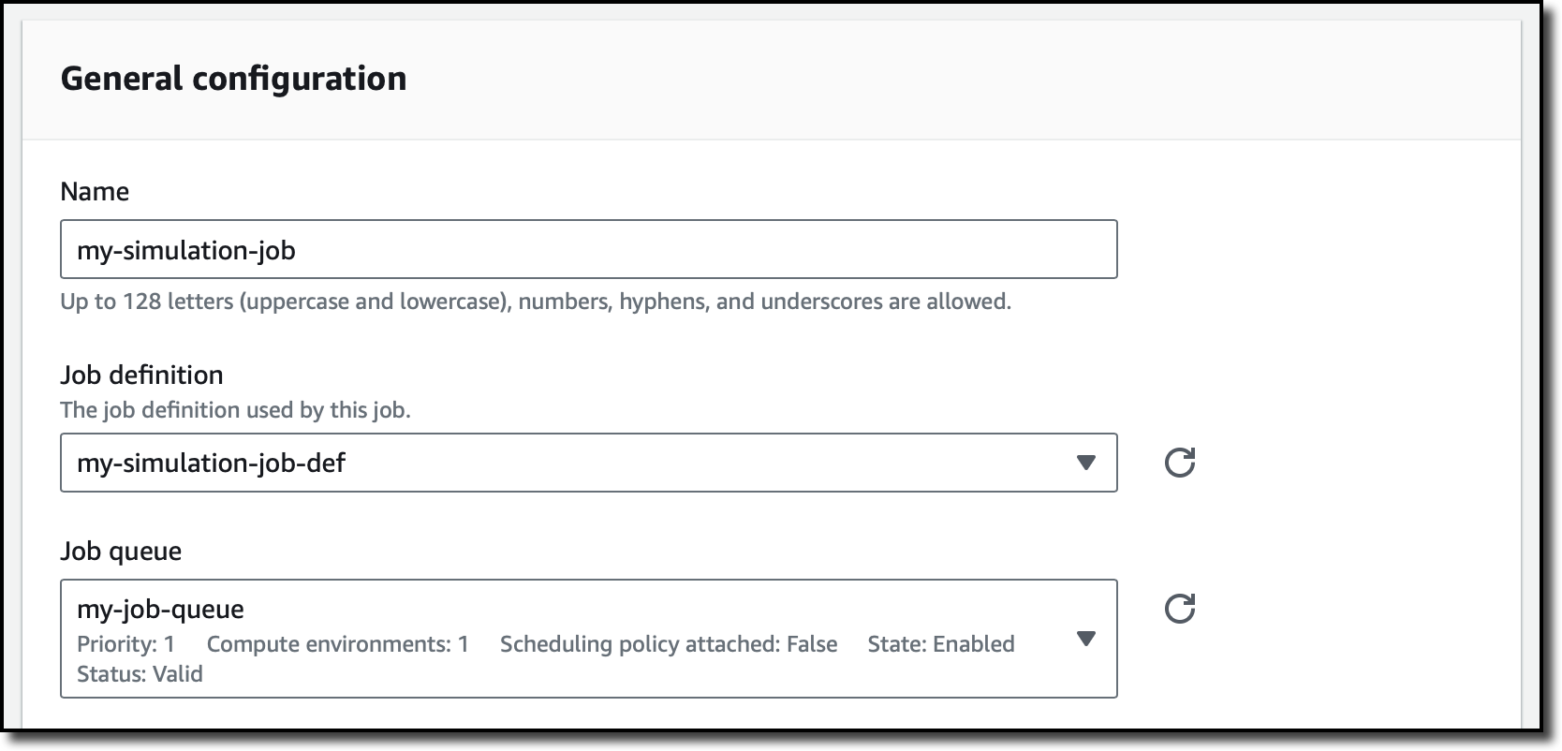Refresh the Job definition list
Screen dimensions: 1562x751
coord(1179,463)
